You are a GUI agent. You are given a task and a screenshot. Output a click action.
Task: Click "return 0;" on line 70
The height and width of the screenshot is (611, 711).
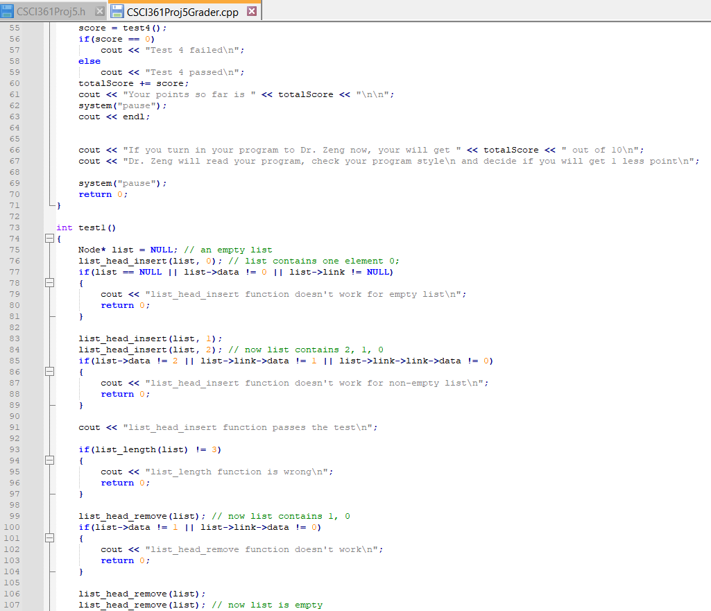(103, 194)
